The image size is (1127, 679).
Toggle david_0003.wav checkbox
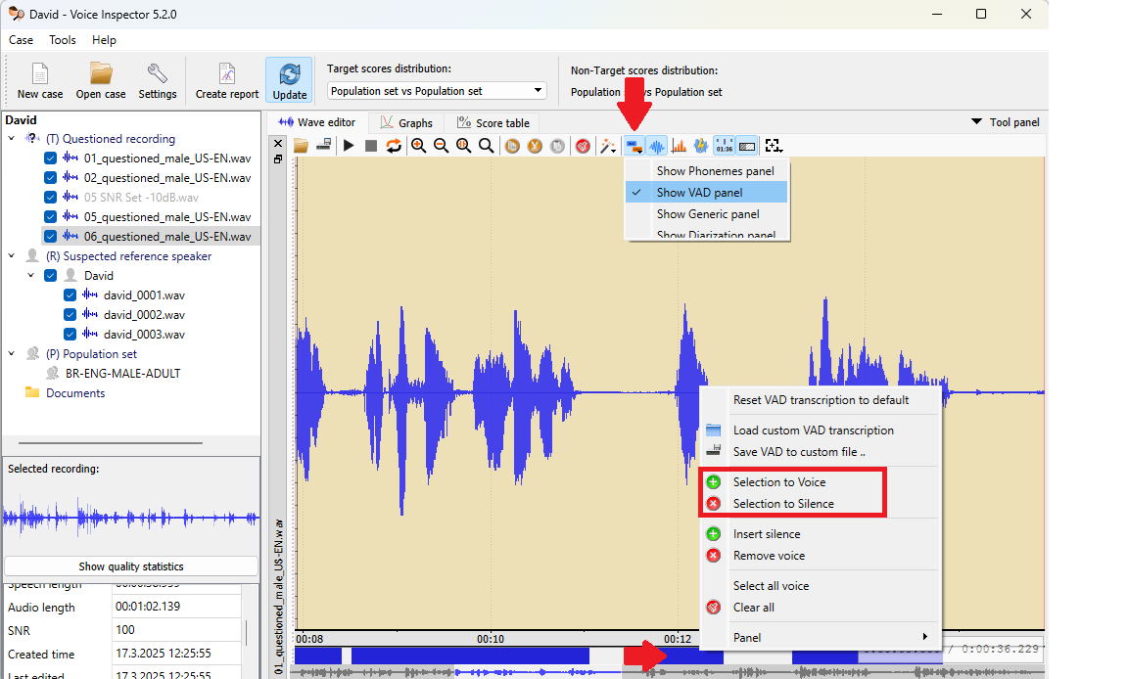70,334
